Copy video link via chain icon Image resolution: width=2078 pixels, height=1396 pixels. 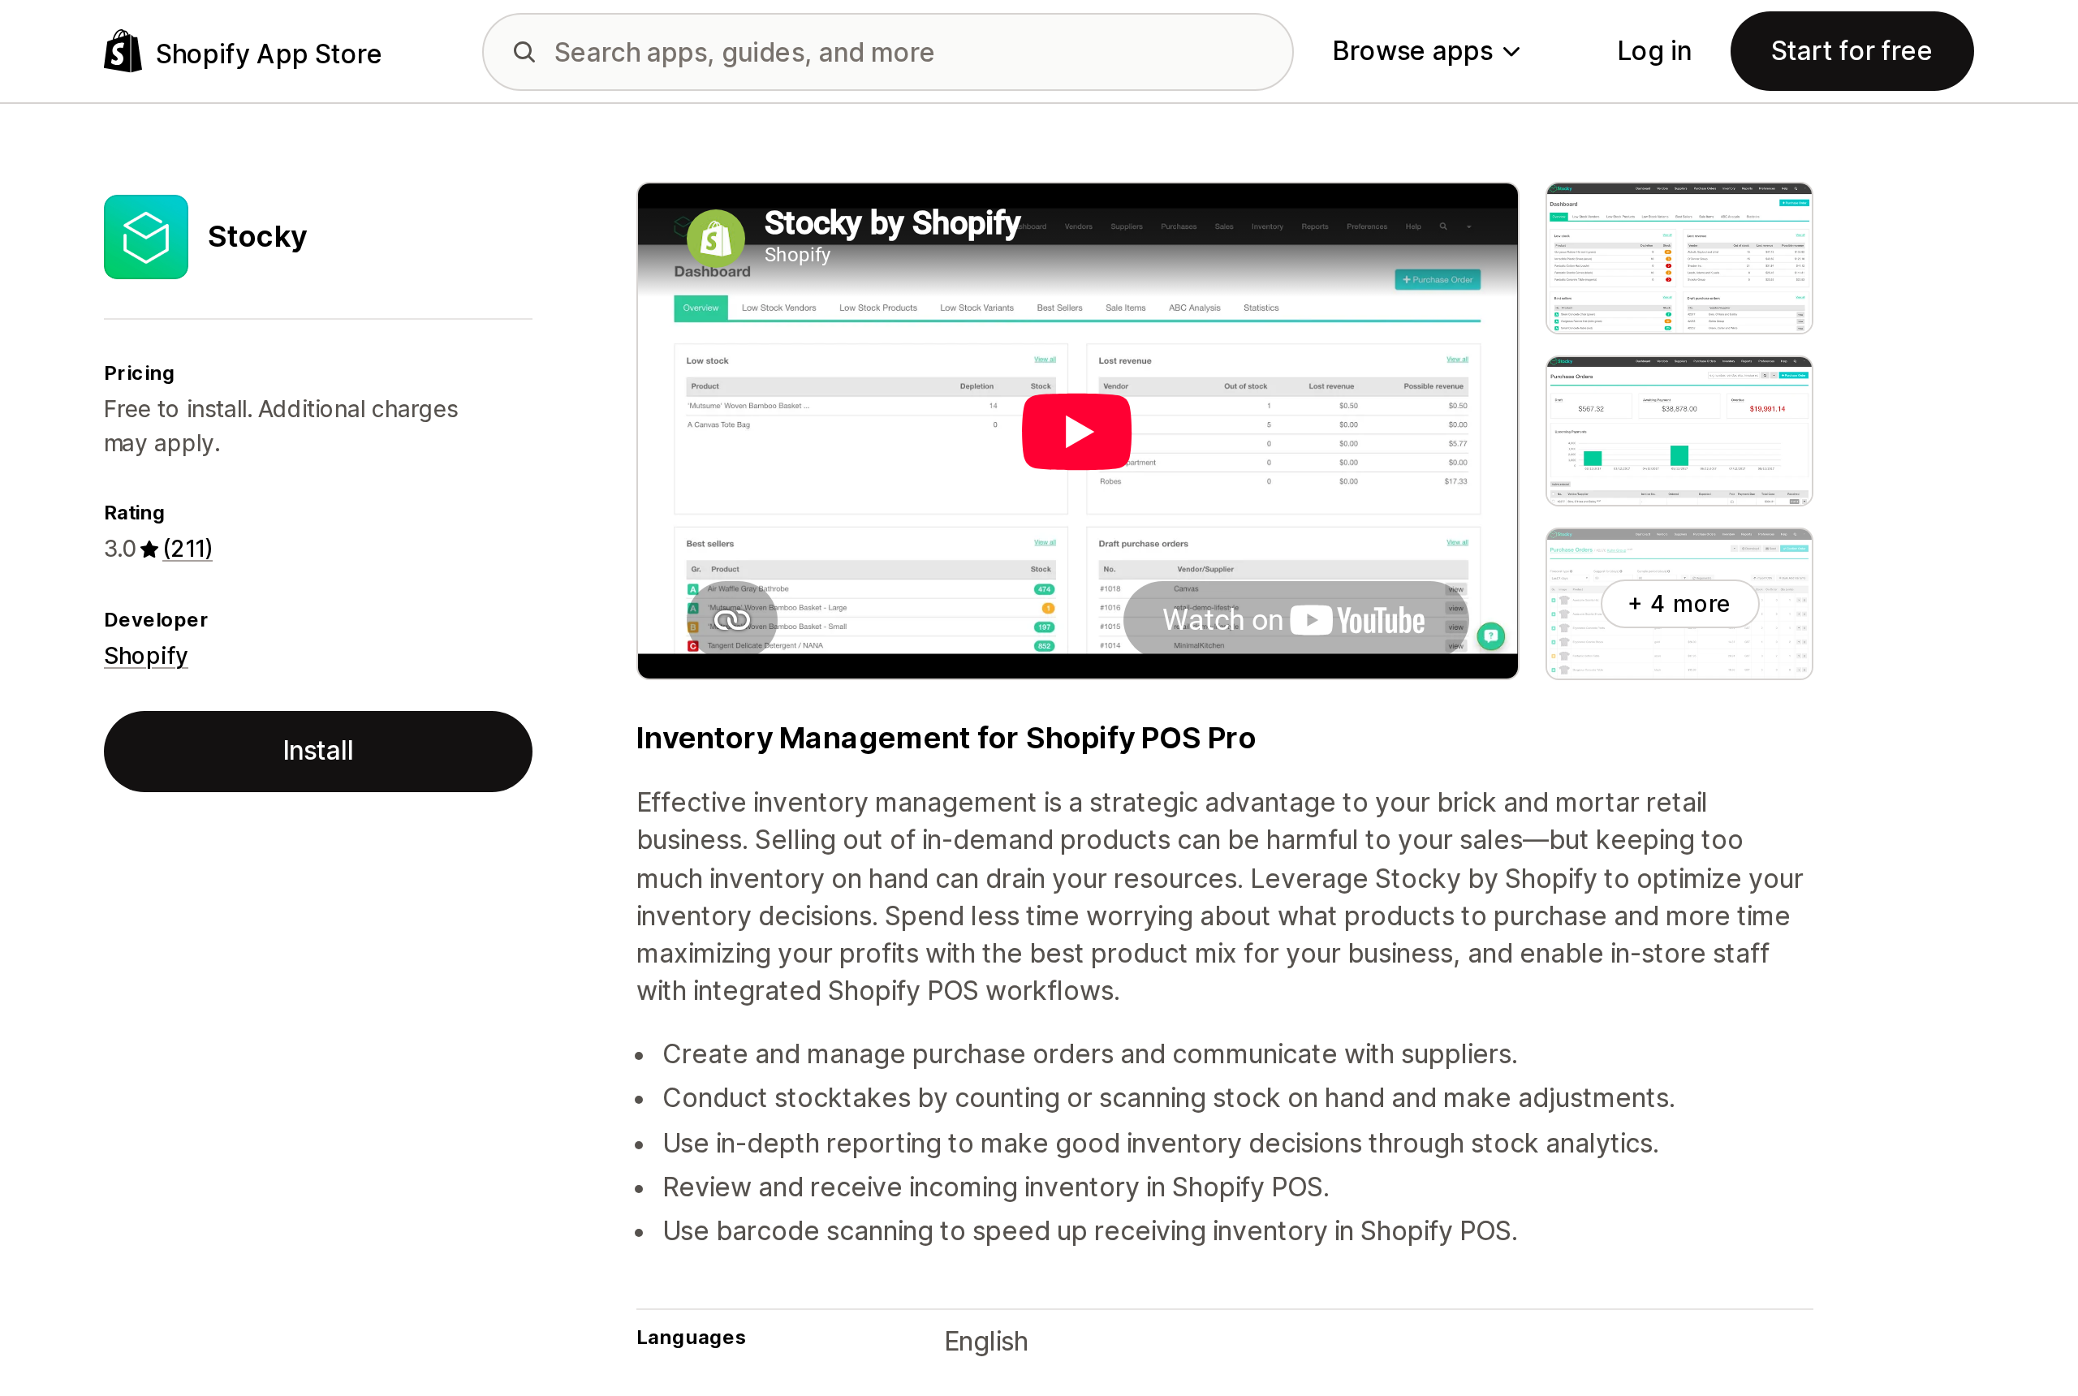[732, 619]
